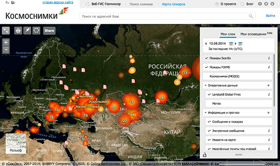Open Поиск снимков menu item

point(141,4)
